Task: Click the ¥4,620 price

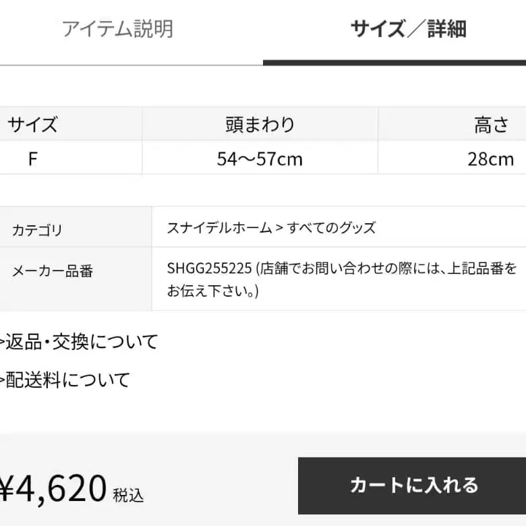Action: 53,487
